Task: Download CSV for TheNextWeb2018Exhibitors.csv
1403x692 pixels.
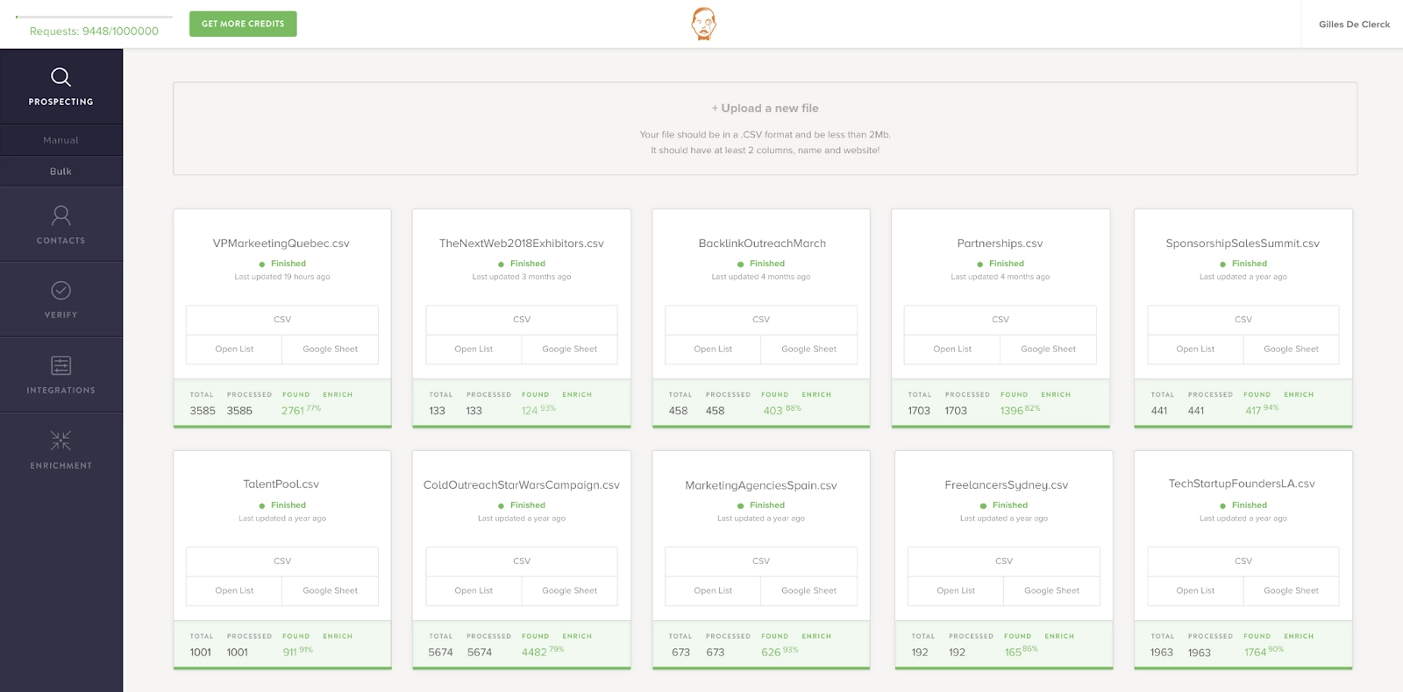Action: [522, 320]
